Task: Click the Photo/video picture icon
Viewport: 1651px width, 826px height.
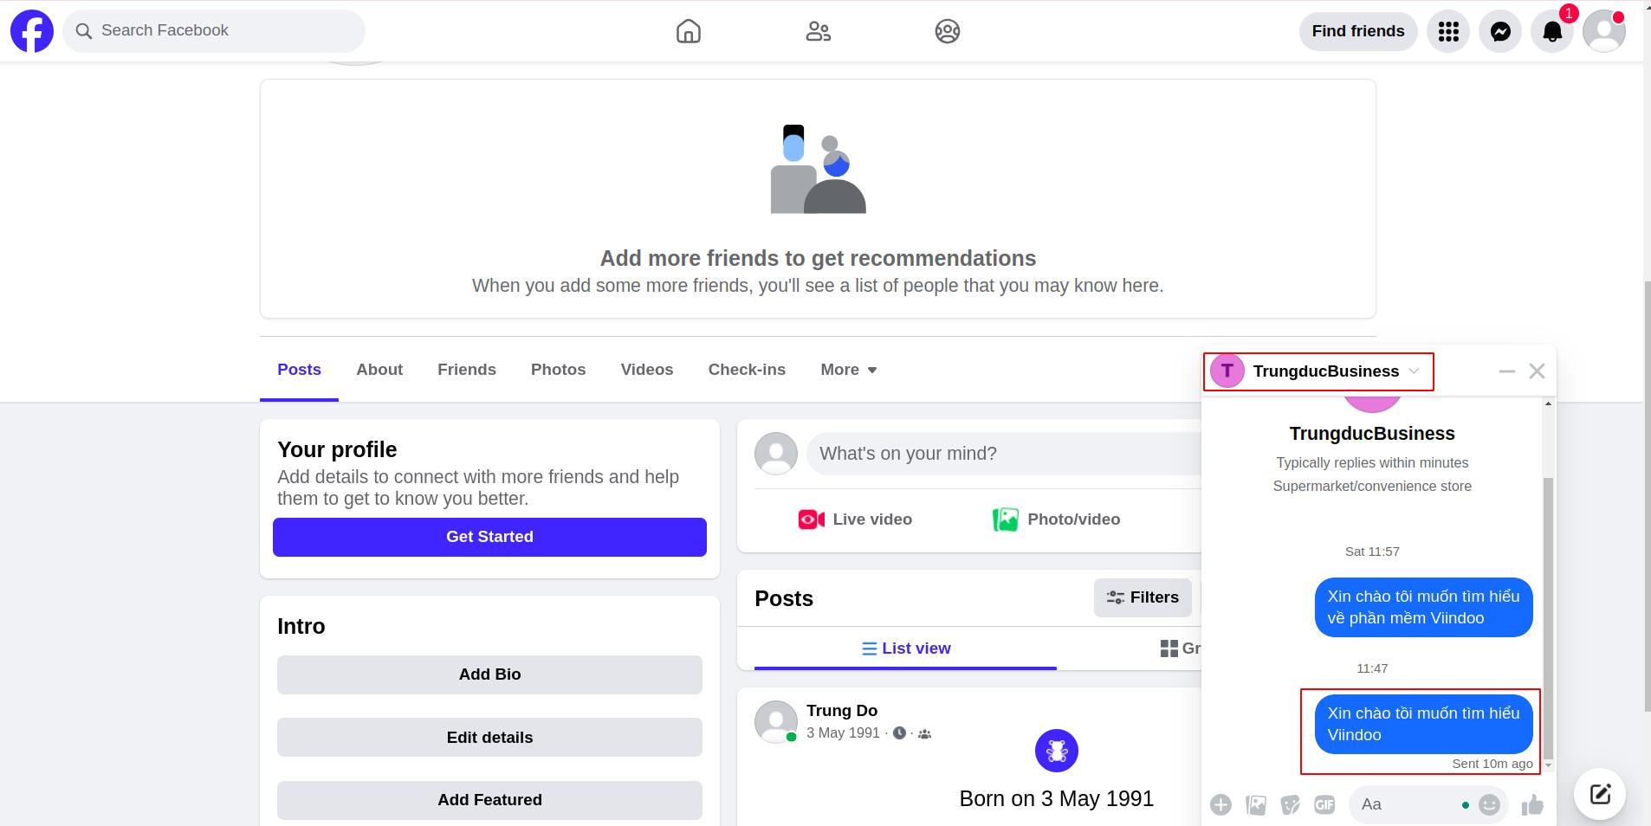Action: click(1005, 519)
